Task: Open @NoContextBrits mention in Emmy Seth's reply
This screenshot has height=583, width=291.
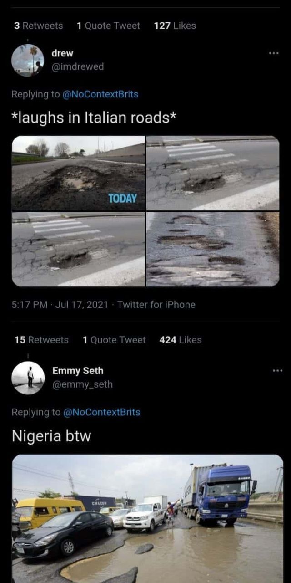Action: [101, 412]
